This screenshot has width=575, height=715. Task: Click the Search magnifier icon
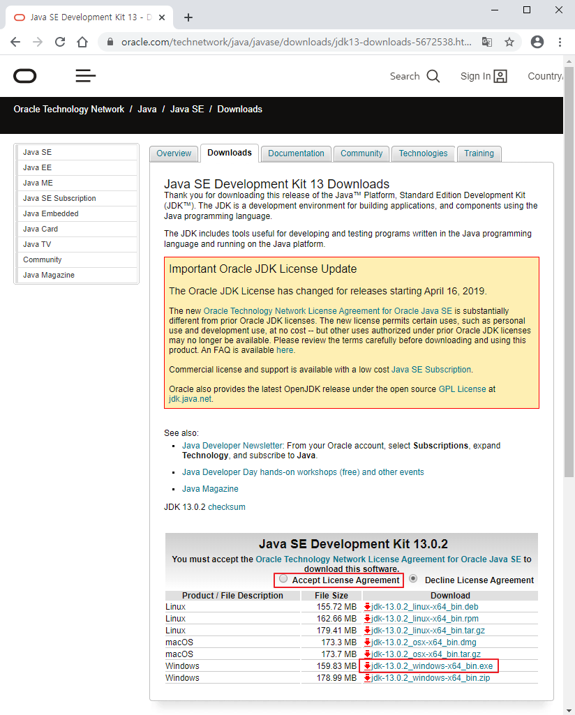point(433,75)
